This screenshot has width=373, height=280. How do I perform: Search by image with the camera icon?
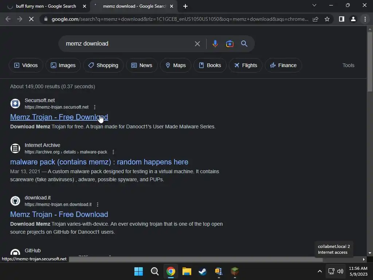[229, 44]
